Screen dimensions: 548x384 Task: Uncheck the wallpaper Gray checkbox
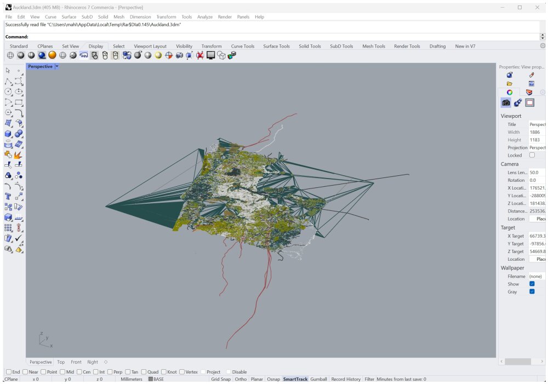point(532,291)
